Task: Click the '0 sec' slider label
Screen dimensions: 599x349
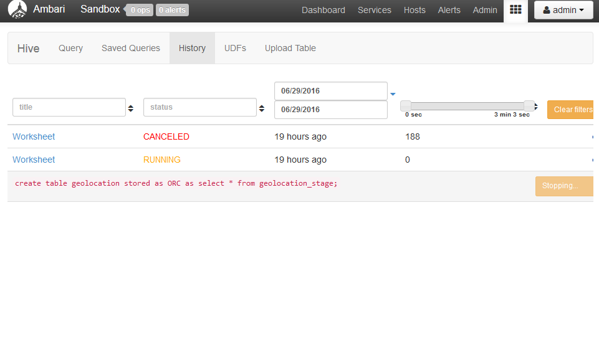Action: click(x=413, y=115)
